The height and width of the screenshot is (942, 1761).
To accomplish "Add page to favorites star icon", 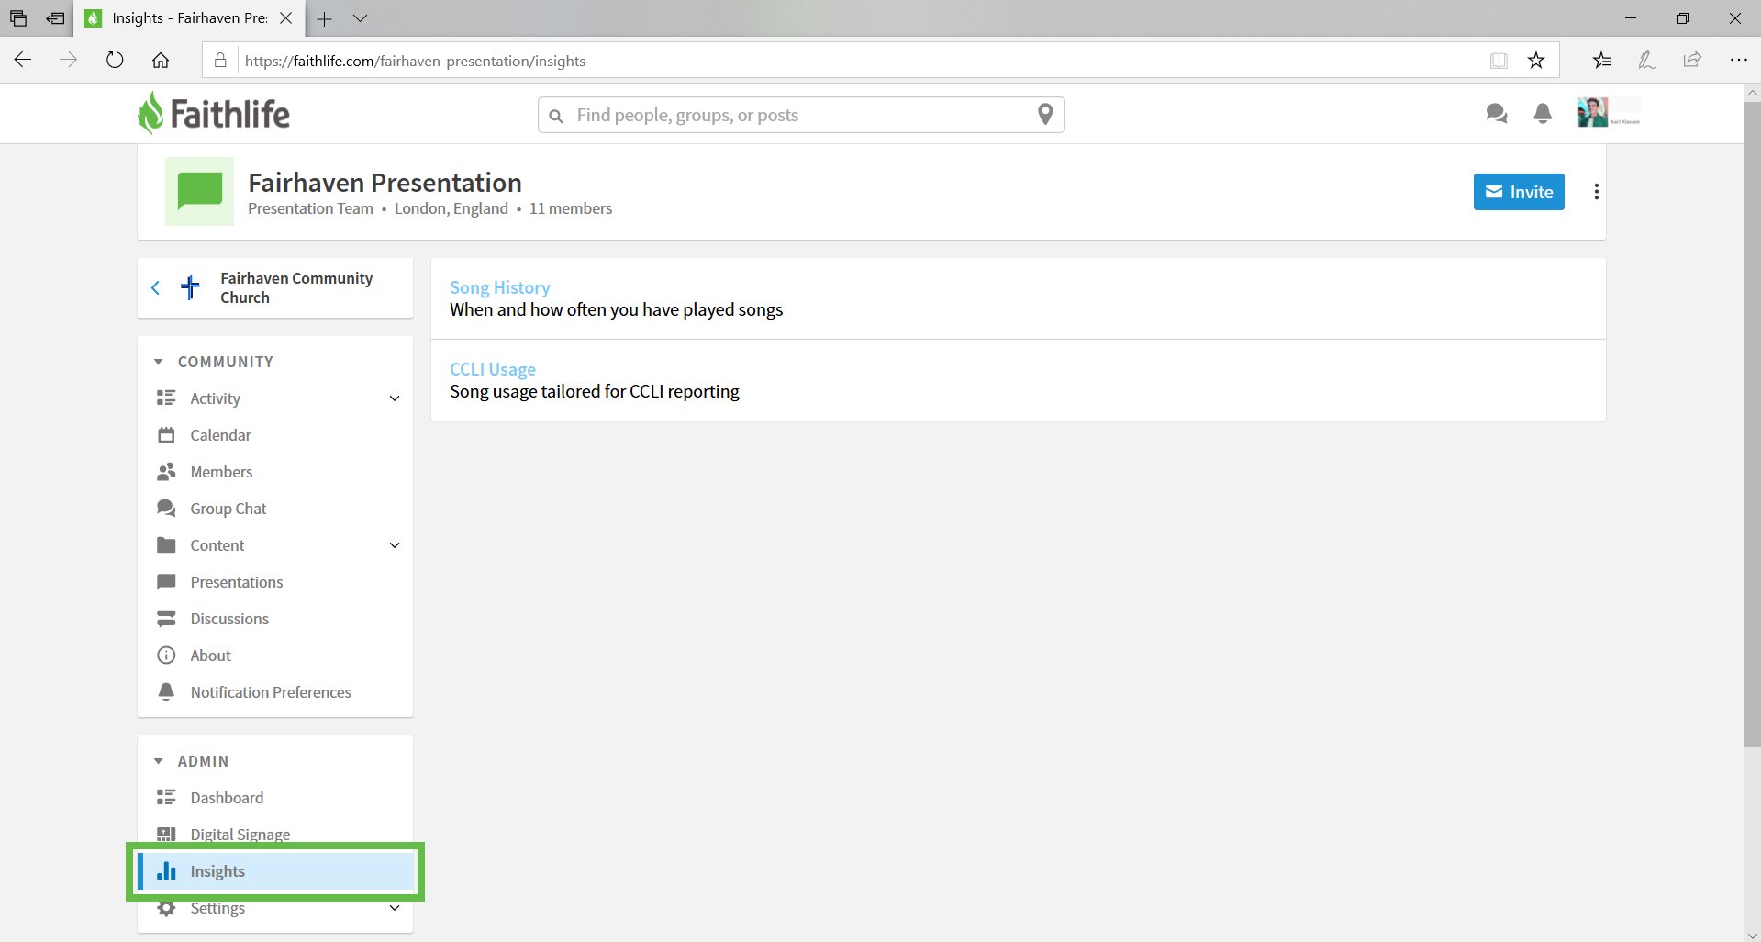I will 1536,61.
